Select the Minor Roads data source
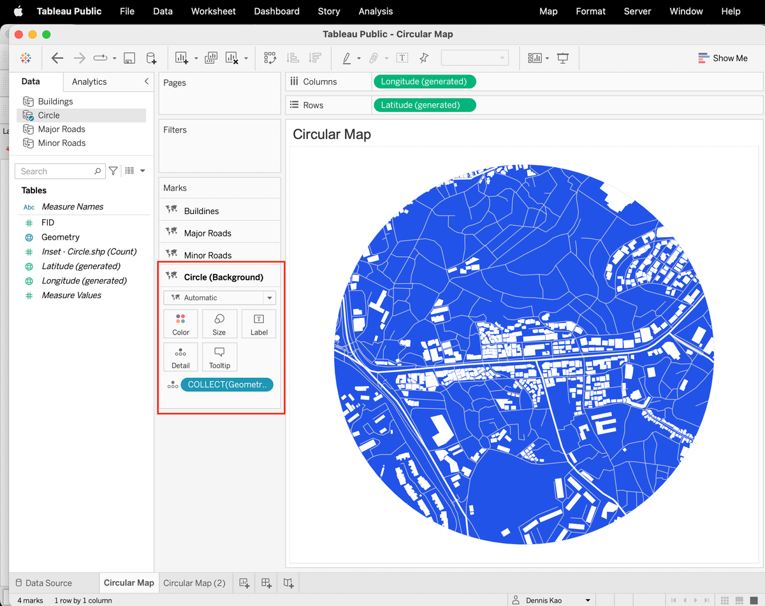Screen dimensions: 765x606 coord(62,143)
